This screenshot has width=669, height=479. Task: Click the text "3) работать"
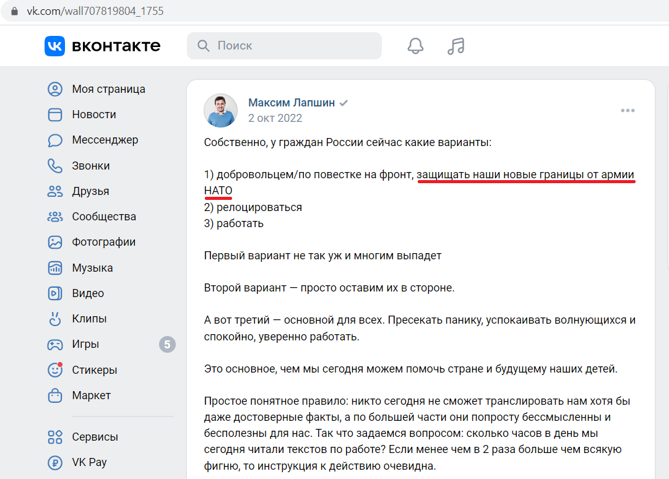coord(234,223)
